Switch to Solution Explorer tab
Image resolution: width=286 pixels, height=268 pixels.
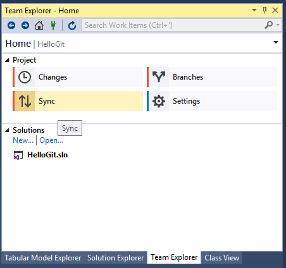[x=116, y=258]
